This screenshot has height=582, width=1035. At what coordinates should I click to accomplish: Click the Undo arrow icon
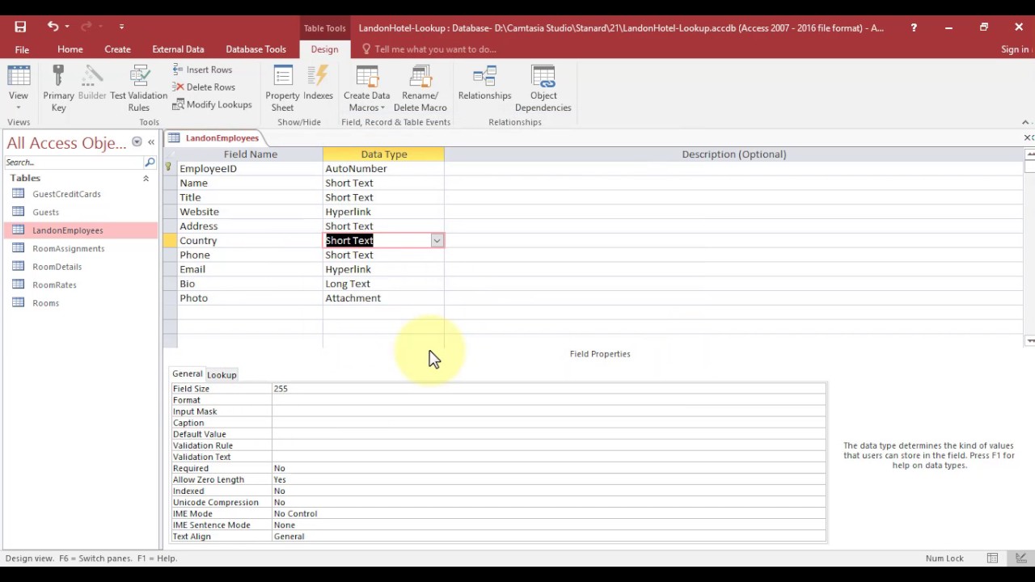(x=53, y=27)
